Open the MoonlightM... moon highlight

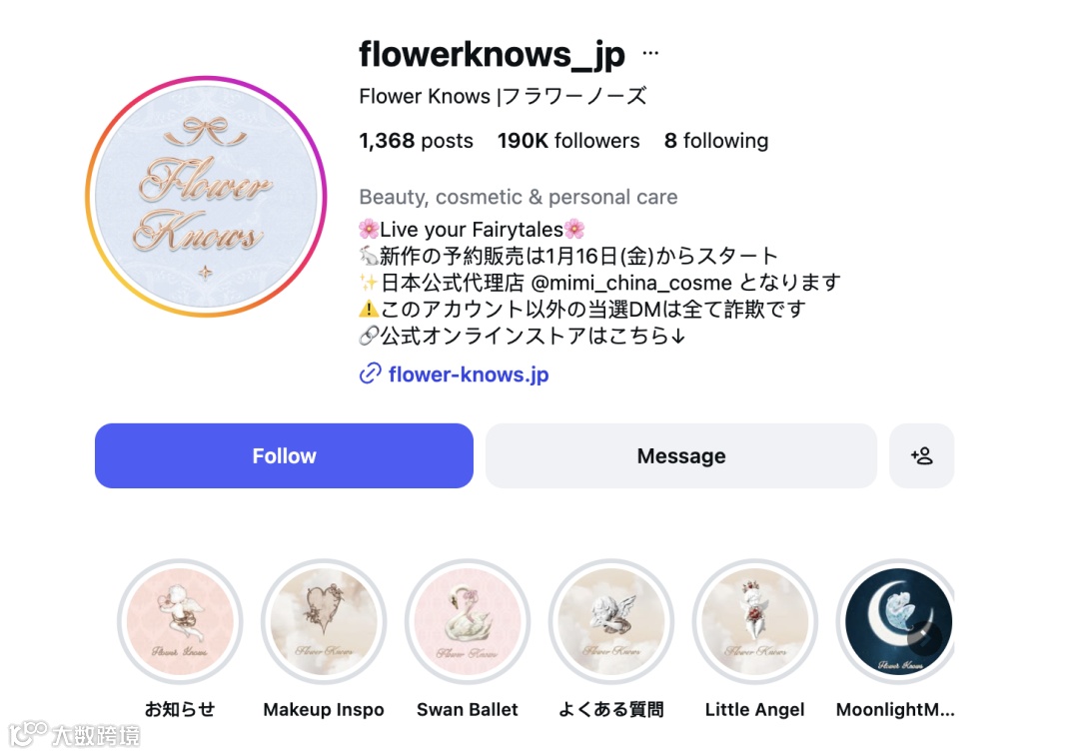(x=894, y=621)
